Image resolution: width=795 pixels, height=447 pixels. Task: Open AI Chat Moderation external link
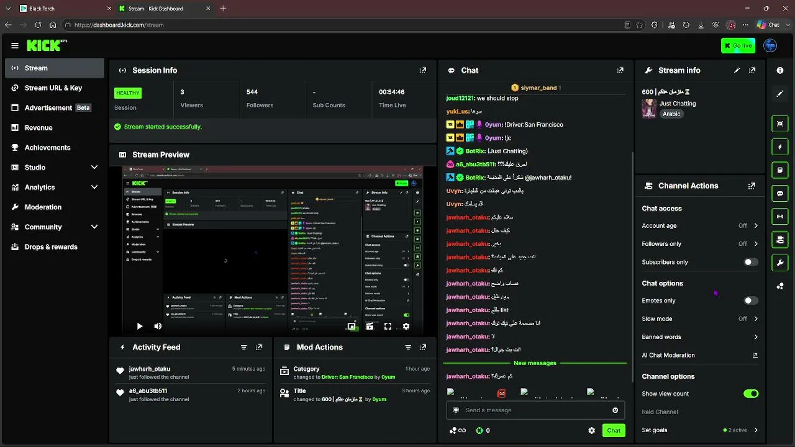pos(755,355)
